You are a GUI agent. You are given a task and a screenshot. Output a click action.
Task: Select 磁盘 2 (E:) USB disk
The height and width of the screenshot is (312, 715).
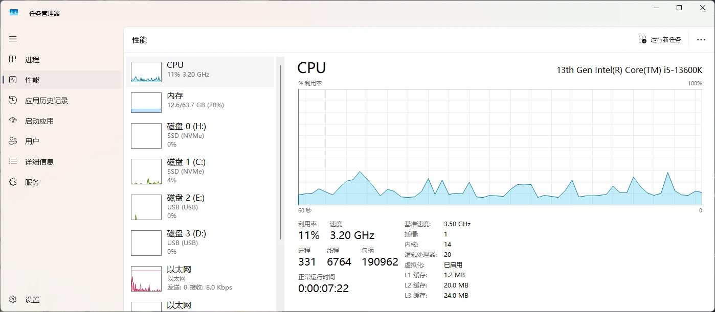click(200, 207)
